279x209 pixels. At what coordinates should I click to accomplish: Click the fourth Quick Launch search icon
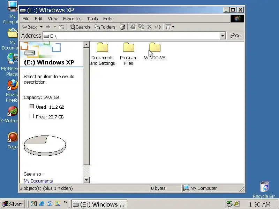58,204
